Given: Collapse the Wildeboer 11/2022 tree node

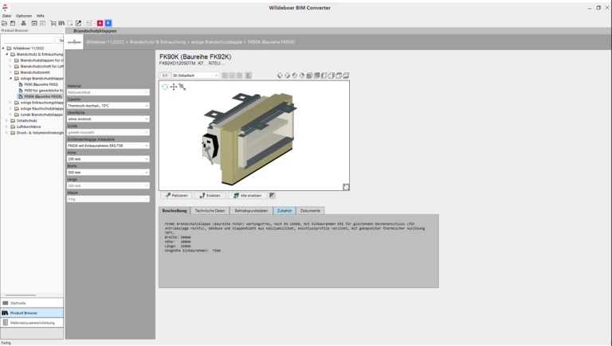Looking at the screenshot, I should [x=3, y=49].
